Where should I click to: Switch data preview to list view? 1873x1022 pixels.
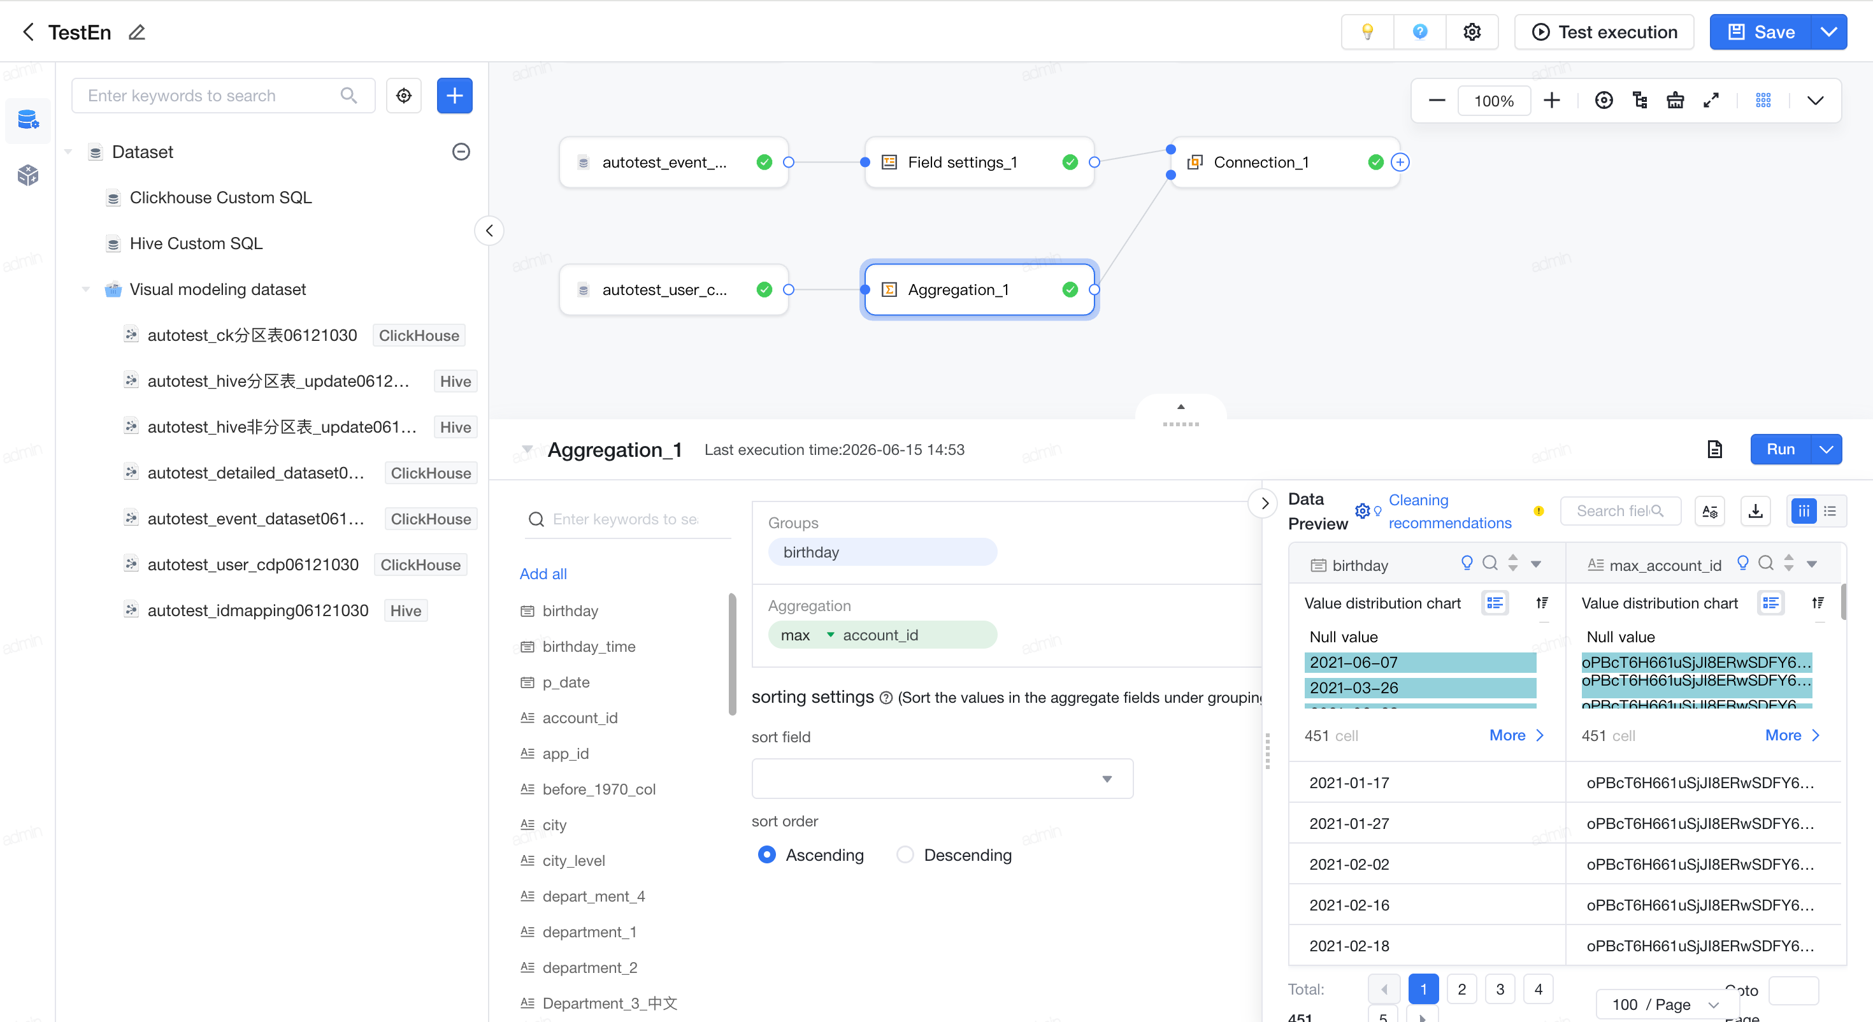[x=1830, y=510]
